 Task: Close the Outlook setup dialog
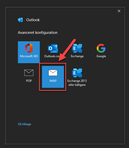click(x=119, y=11)
